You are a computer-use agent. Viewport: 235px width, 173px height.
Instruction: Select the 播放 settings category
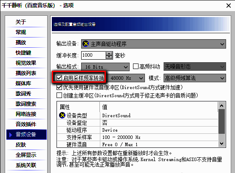point(21,42)
